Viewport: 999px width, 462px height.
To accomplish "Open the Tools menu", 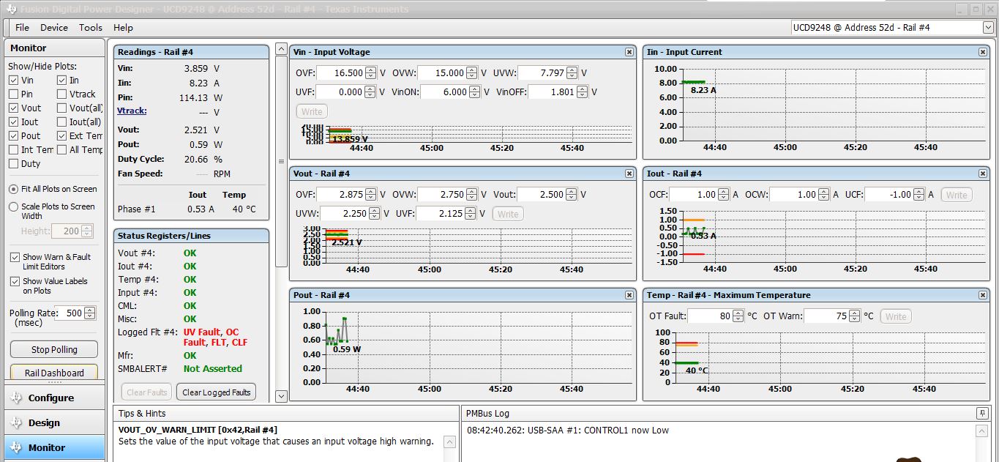I will pos(91,28).
